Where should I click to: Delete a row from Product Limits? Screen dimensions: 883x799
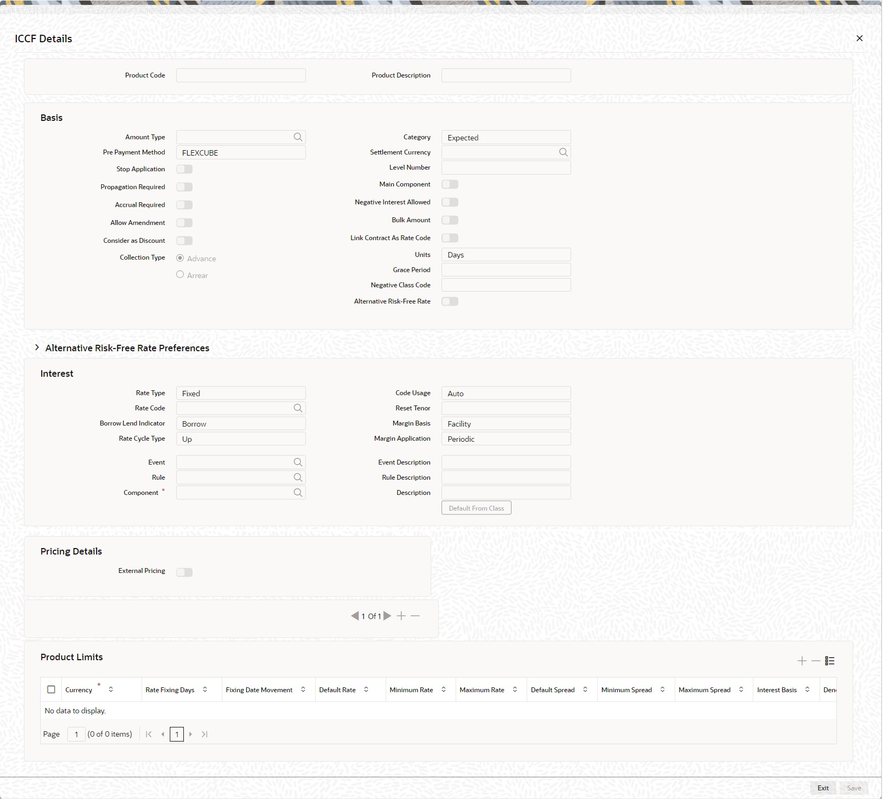click(816, 661)
